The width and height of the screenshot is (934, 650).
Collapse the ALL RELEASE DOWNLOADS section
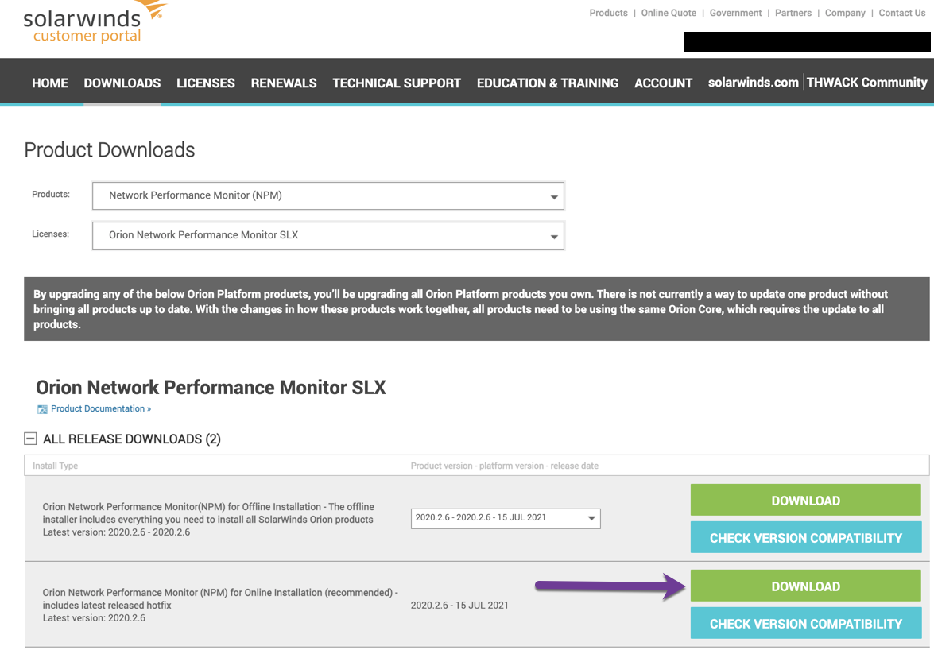pos(30,439)
